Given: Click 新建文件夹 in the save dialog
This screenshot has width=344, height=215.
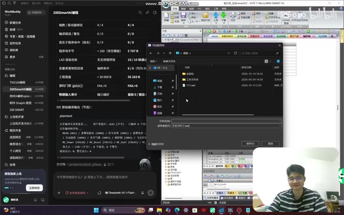Looking at the screenshot, I should pos(169,61).
